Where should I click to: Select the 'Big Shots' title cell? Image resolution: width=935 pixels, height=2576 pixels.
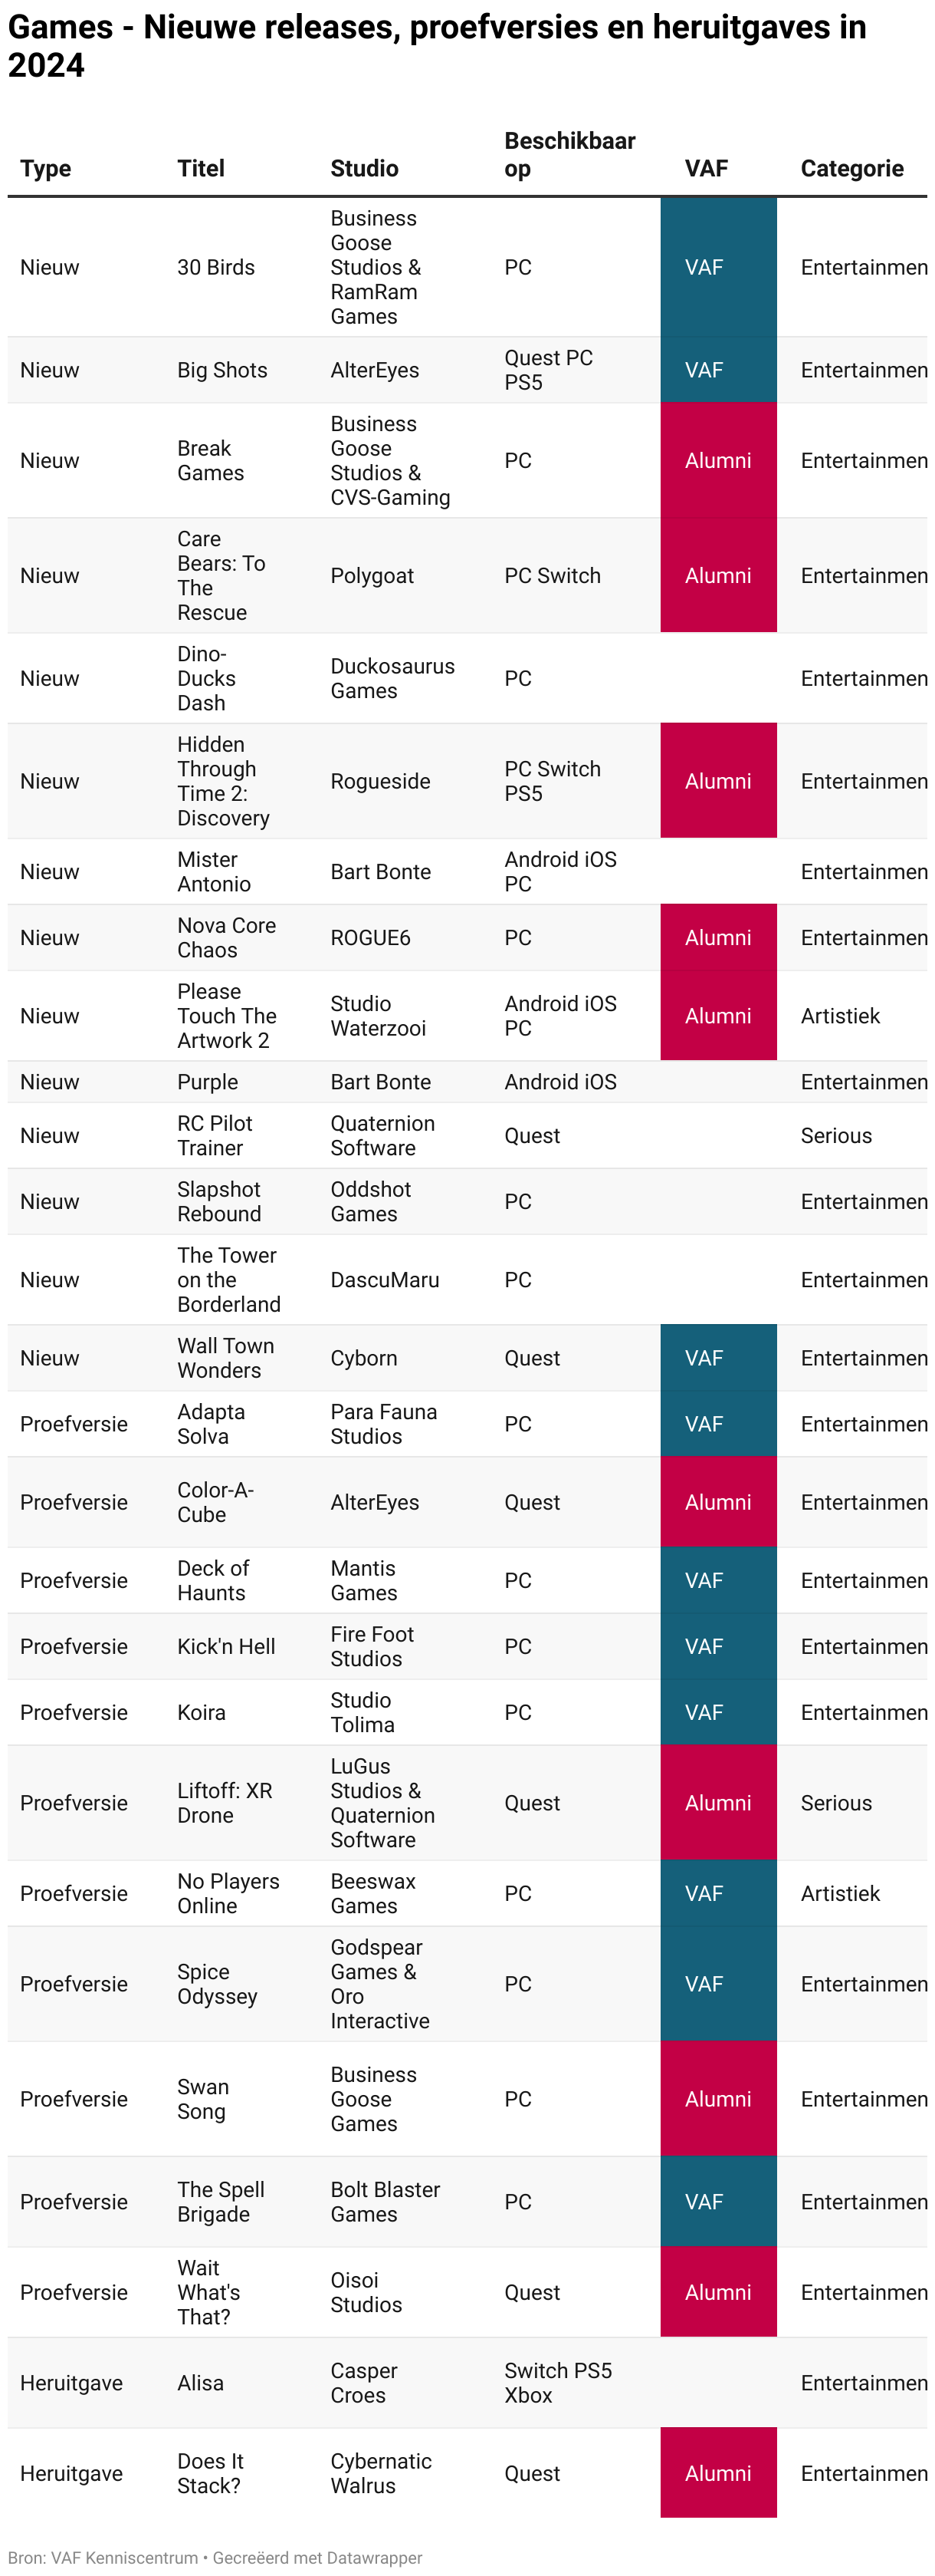click(223, 370)
